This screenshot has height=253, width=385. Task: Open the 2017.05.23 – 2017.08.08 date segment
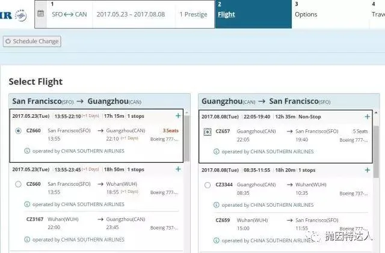coord(131,14)
